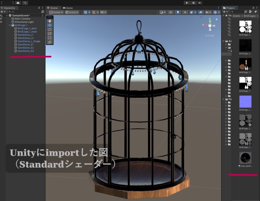Activate the Rect Transform tool
Viewport: 260px width, 201px height.
[x=50, y=38]
